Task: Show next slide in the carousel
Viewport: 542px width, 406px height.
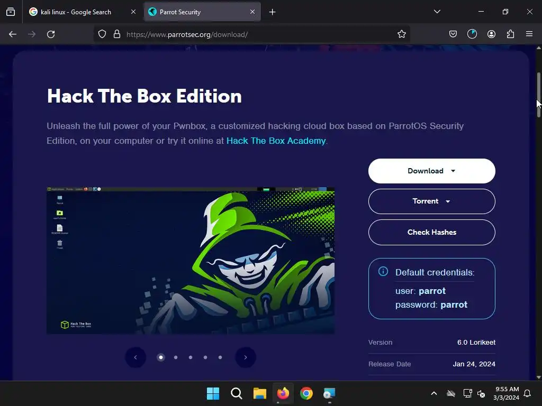Action: pos(246,357)
